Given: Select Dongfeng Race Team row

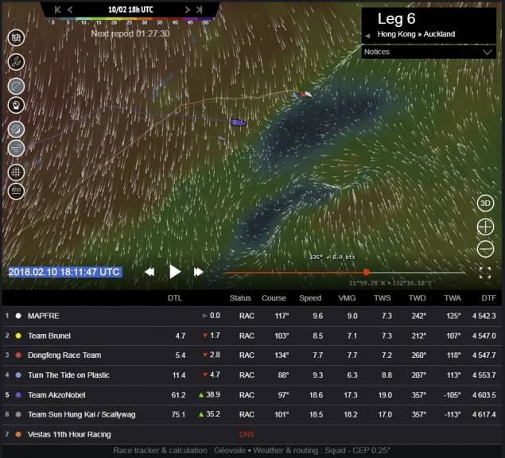Looking at the screenshot, I should point(252,355).
